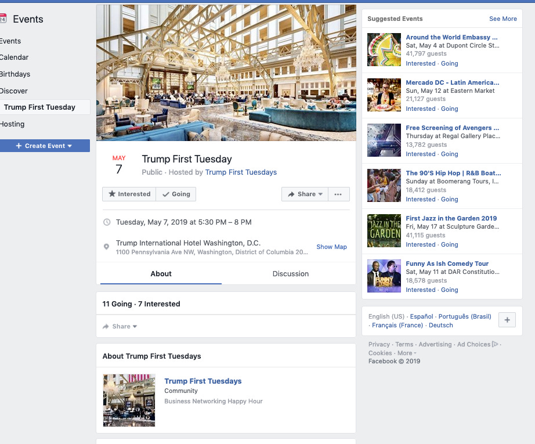
Task: Expand the More footer dropdown
Action: tap(407, 353)
